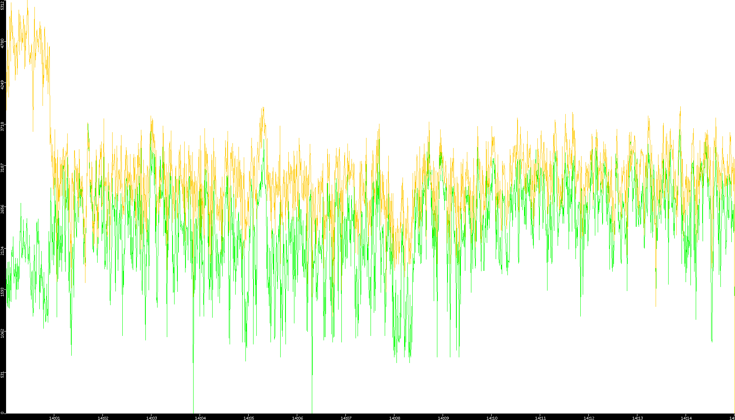Select the 14:10 time axis tick
Image resolution: width=735 pixels, height=420 pixels.
[x=492, y=418]
